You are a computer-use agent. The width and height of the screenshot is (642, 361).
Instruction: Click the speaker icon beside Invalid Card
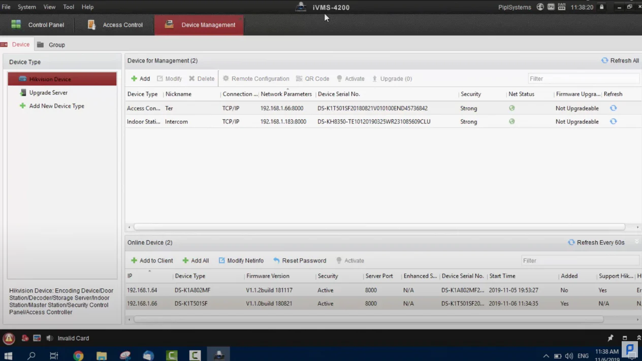pyautogui.click(x=49, y=338)
